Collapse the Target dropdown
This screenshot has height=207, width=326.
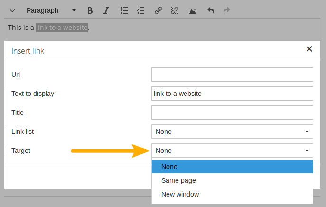coord(232,151)
